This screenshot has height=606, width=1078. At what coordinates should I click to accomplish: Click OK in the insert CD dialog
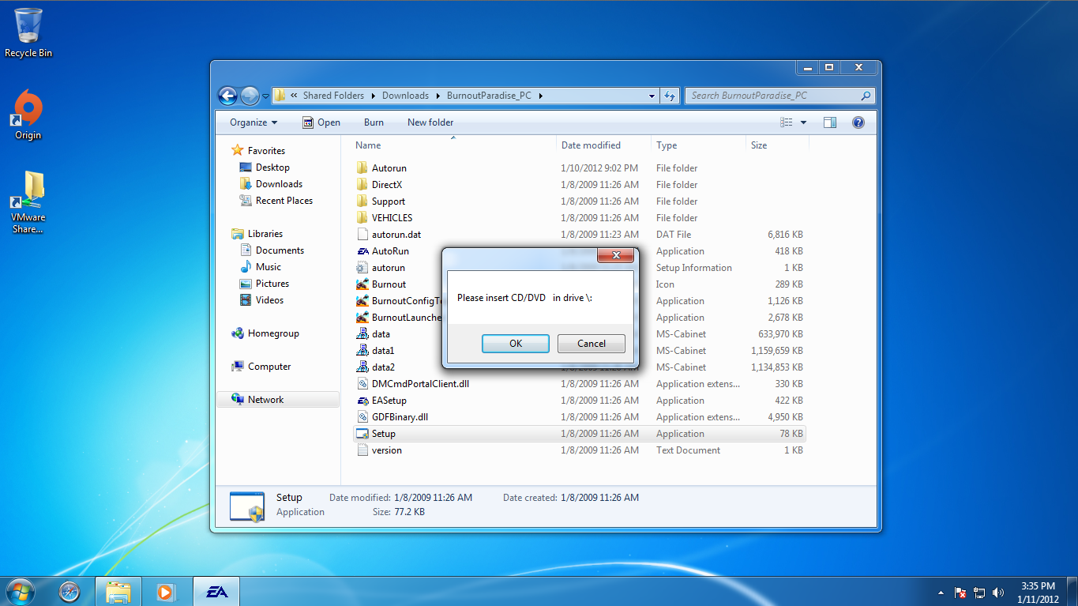click(516, 344)
